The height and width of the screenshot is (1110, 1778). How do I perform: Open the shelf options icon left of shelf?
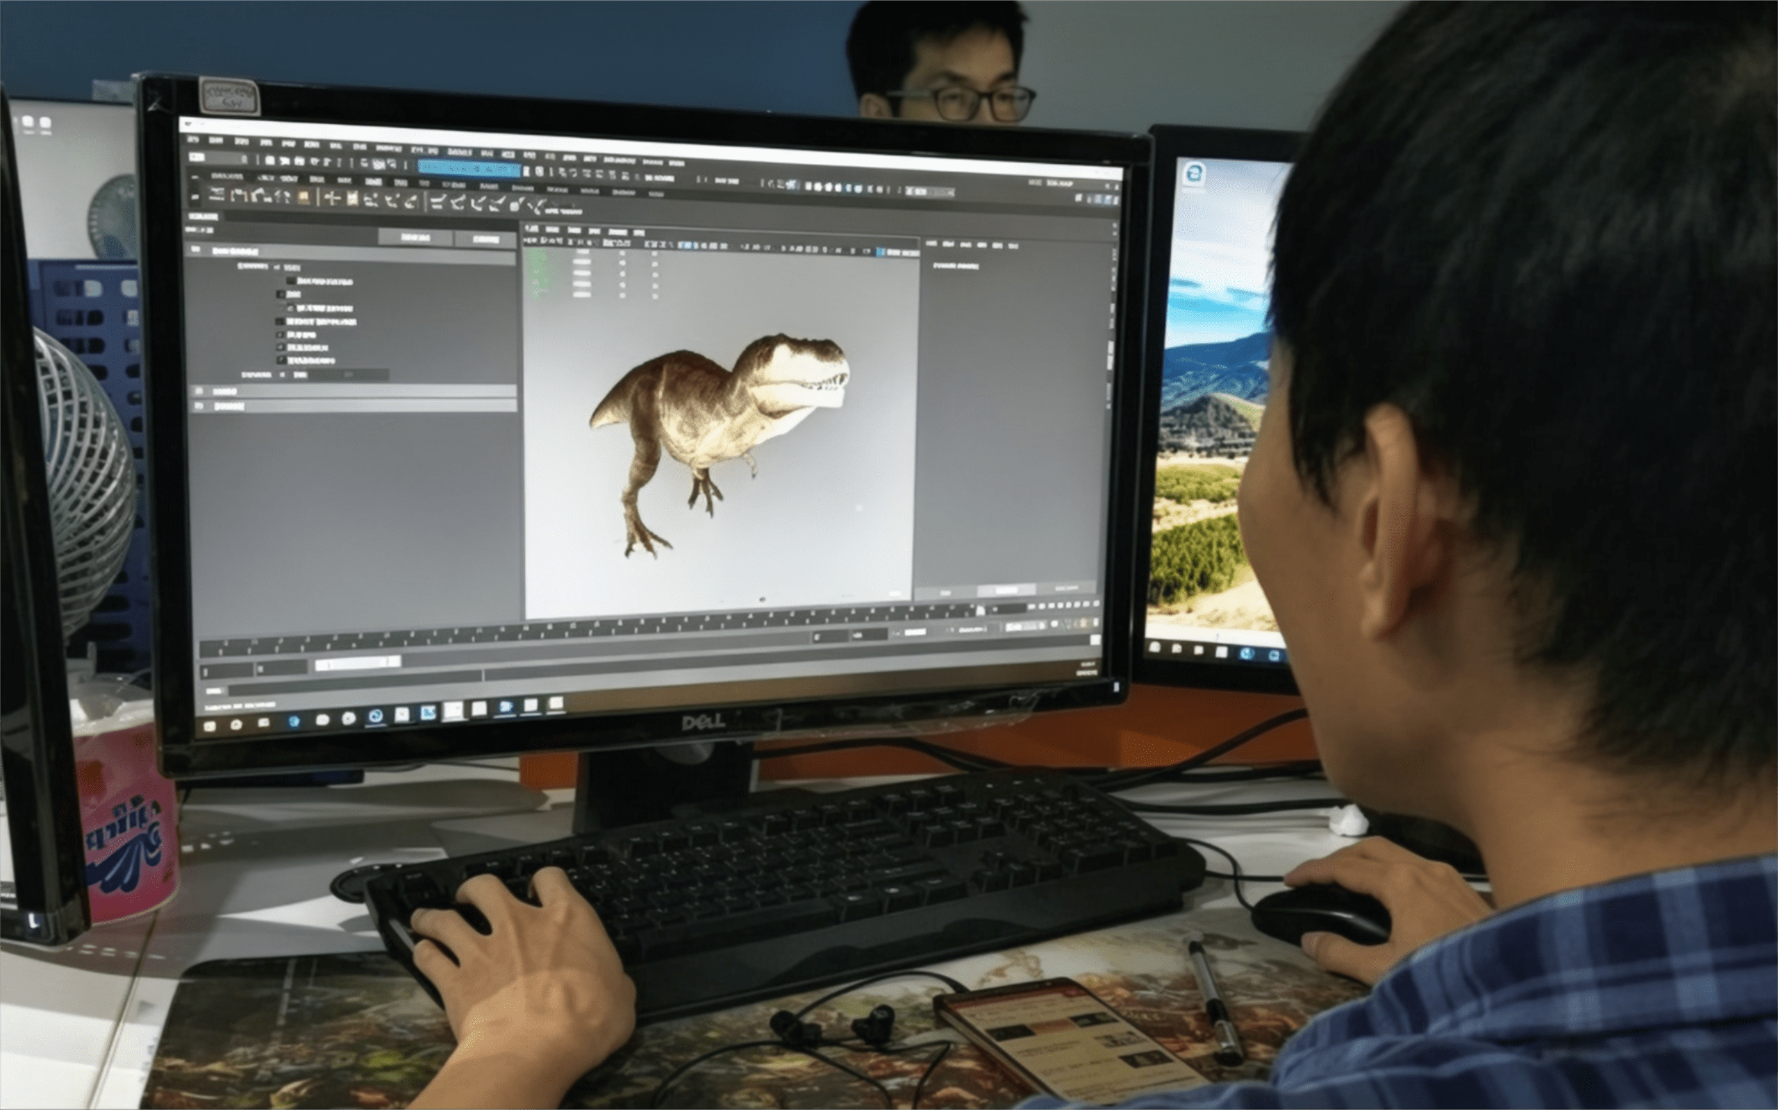coord(195,197)
